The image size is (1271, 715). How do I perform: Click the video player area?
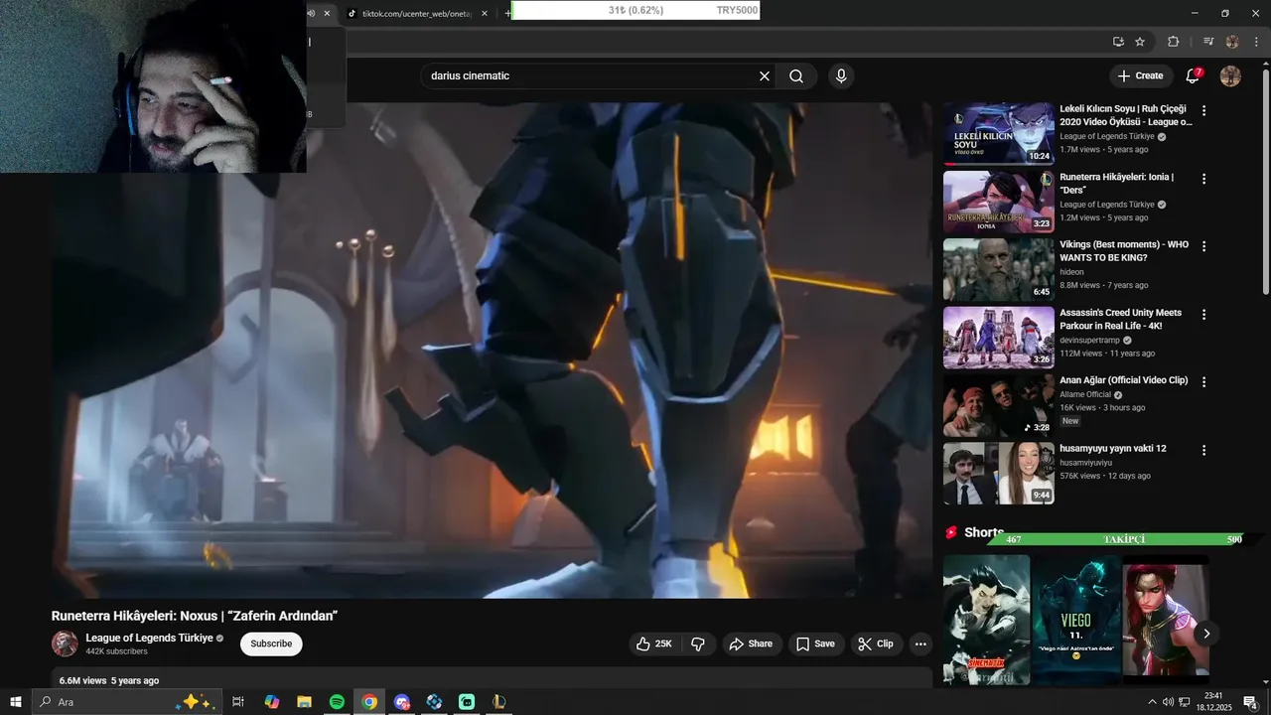[x=493, y=350]
